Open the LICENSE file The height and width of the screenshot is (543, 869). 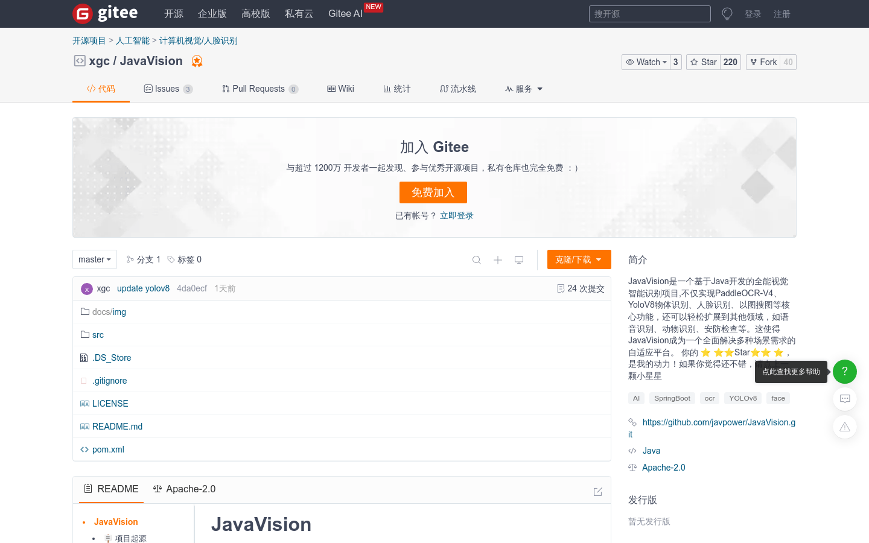[110, 404]
